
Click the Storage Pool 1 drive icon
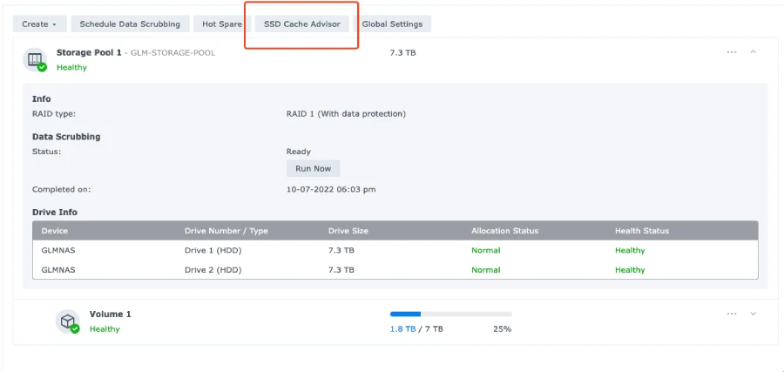(x=35, y=60)
